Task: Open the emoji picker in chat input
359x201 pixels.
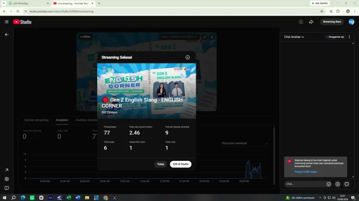Action: tap(328, 184)
